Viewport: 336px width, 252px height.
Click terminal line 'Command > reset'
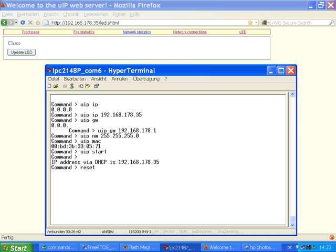pyautogui.click(x=73, y=167)
